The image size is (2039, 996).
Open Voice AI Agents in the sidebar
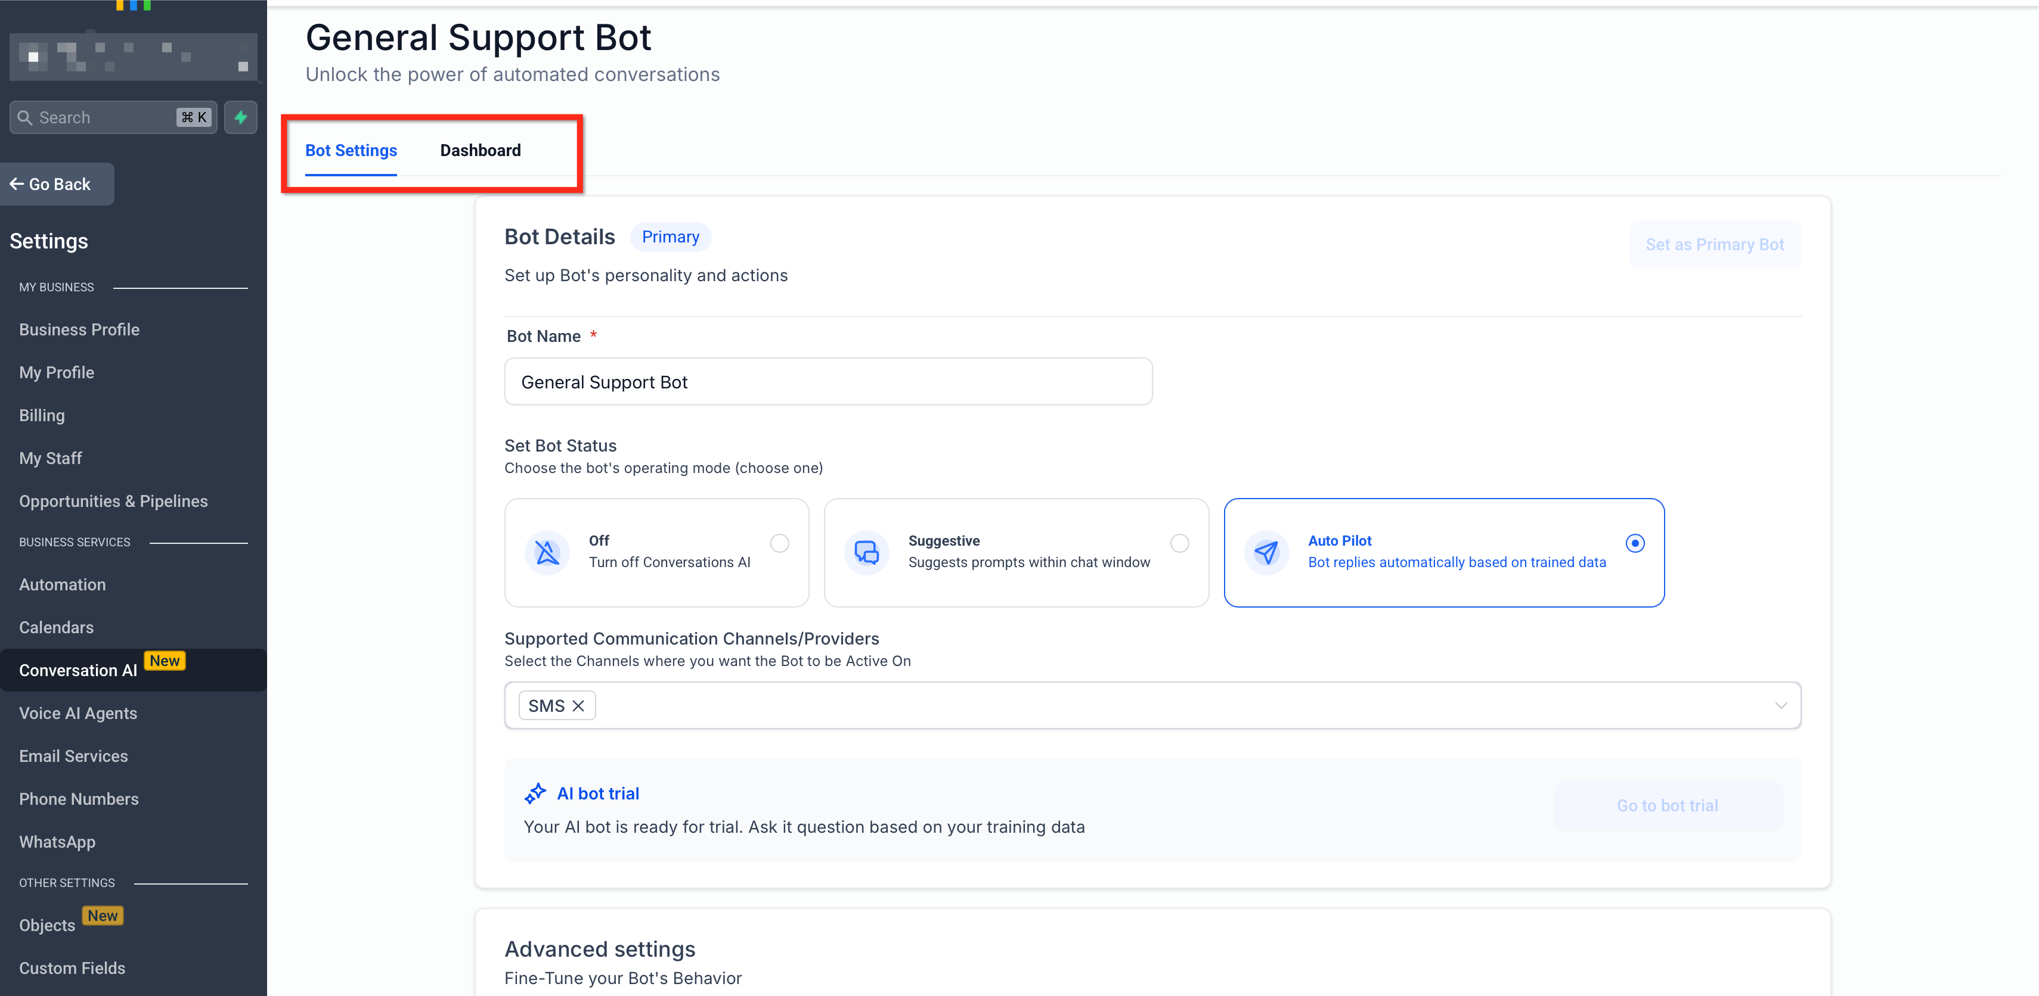[x=78, y=714]
